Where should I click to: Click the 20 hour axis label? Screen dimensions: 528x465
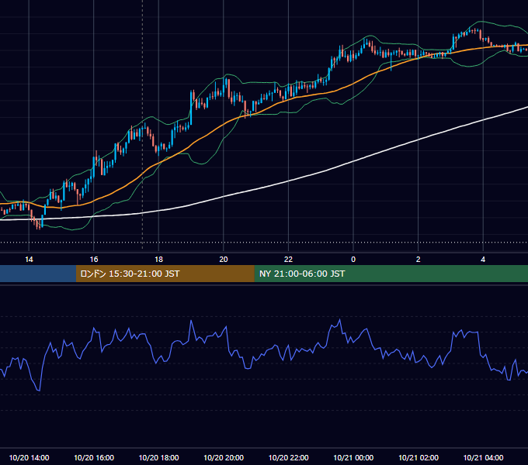tap(224, 260)
